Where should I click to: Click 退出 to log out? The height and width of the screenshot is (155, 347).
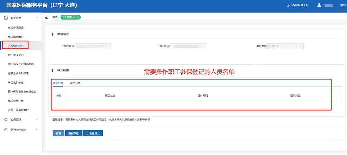pyautogui.click(x=343, y=5)
